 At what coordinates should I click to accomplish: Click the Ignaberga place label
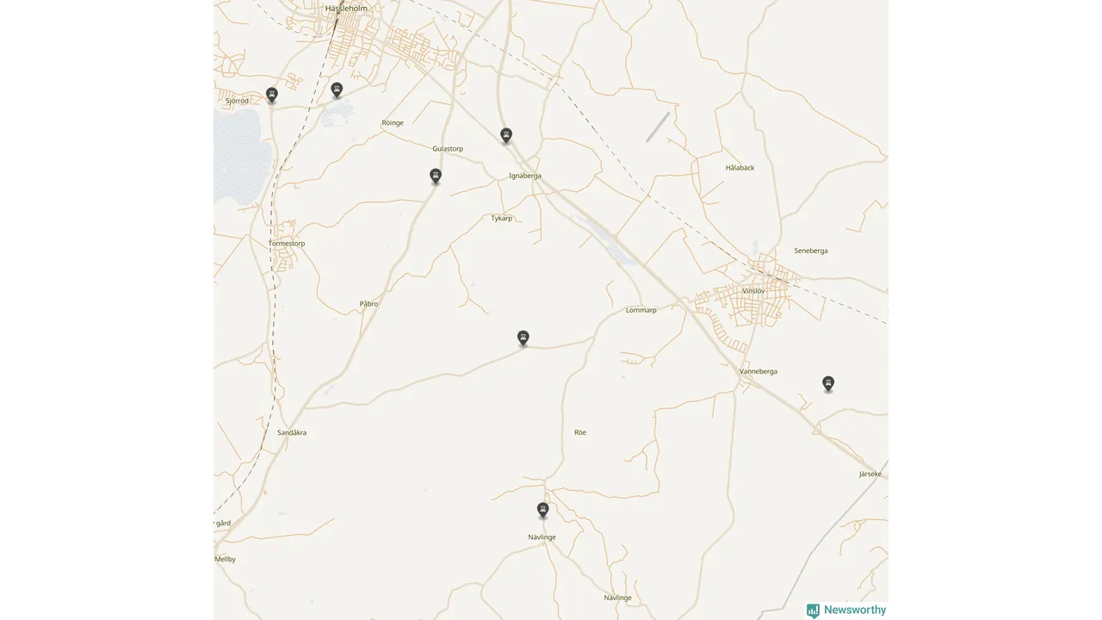[525, 176]
